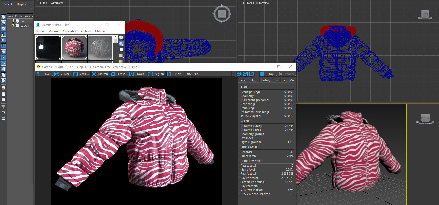Image resolution: width=439 pixels, height=205 pixels.
Task: Switch to the Post tab
Action: point(243,80)
